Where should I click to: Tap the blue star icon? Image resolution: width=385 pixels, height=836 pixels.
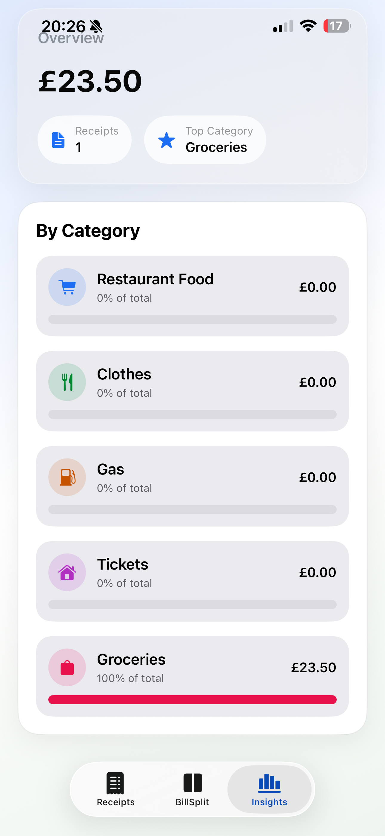tap(166, 140)
